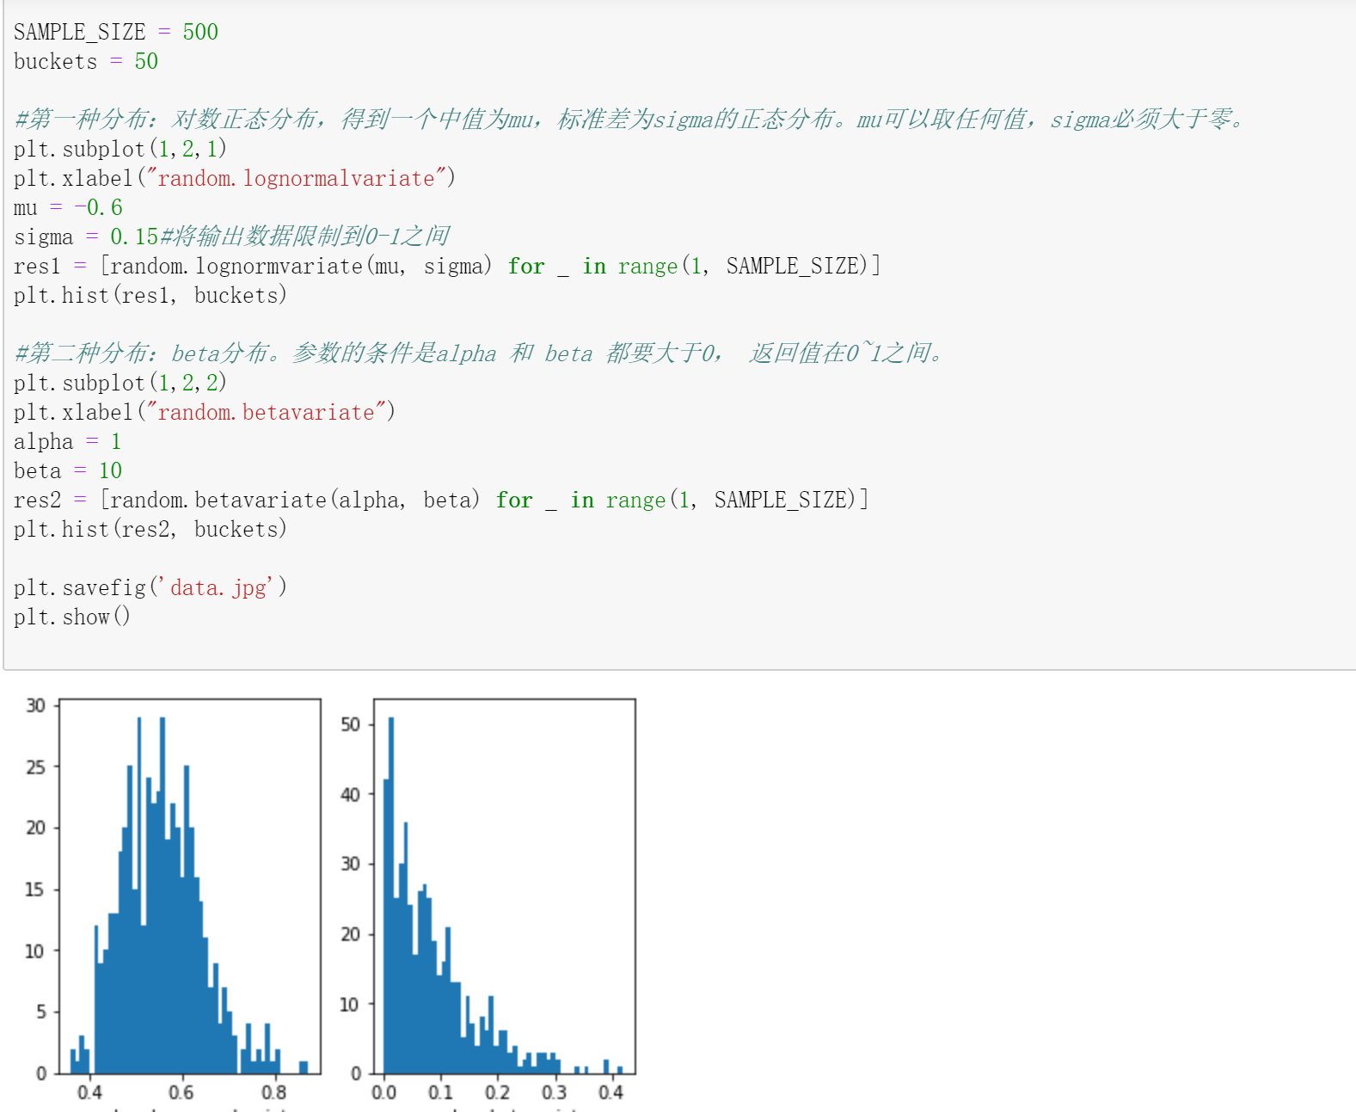Place cursor on buckets = 50 line
Screen dimensions: 1356x1112
(85, 61)
